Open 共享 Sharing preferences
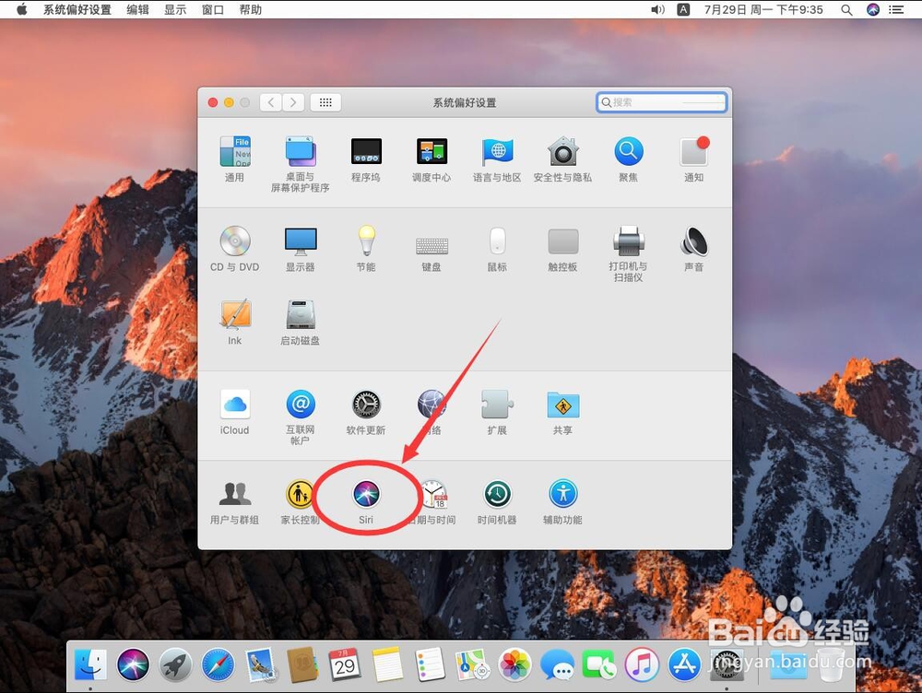This screenshot has height=693, width=922. pos(562,412)
